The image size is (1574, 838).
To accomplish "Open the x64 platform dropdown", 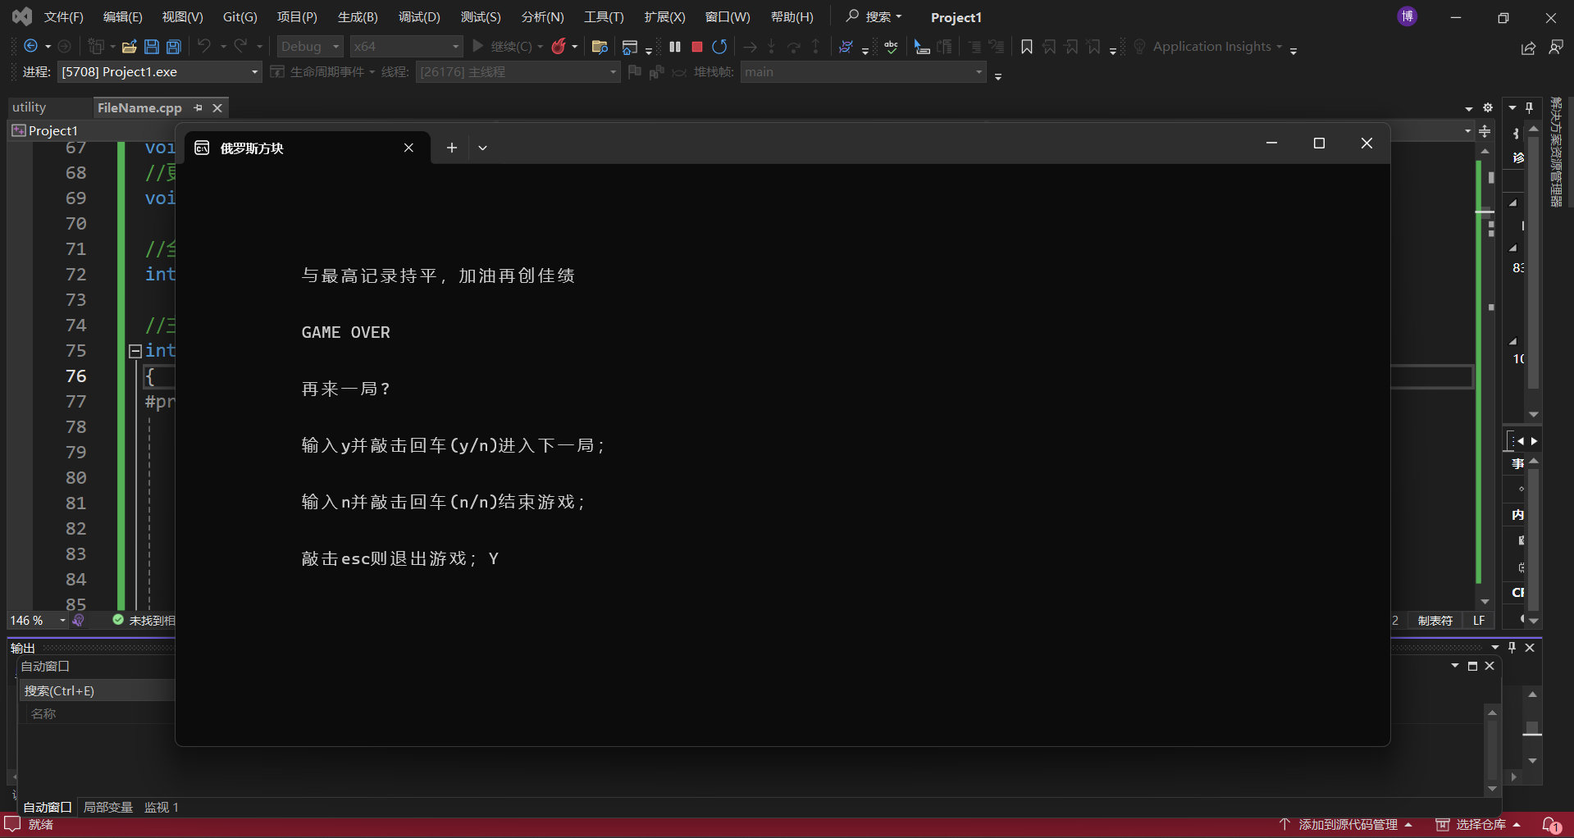I will (406, 47).
